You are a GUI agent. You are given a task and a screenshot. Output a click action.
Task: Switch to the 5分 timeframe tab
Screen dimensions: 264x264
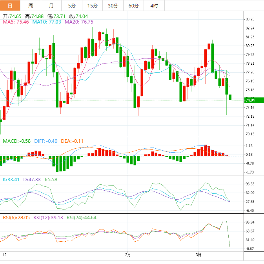72,5
